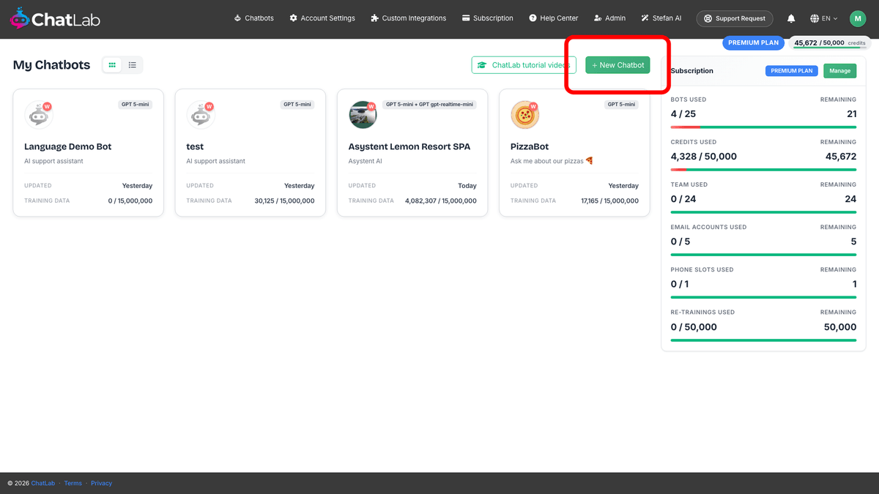Click 'Ask me about our pizzas' description
The width and height of the screenshot is (879, 494).
[552, 161]
